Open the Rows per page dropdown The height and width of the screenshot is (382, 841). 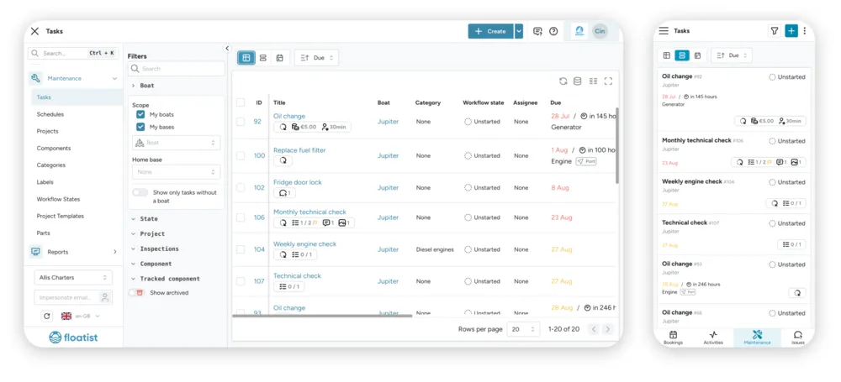coord(523,329)
